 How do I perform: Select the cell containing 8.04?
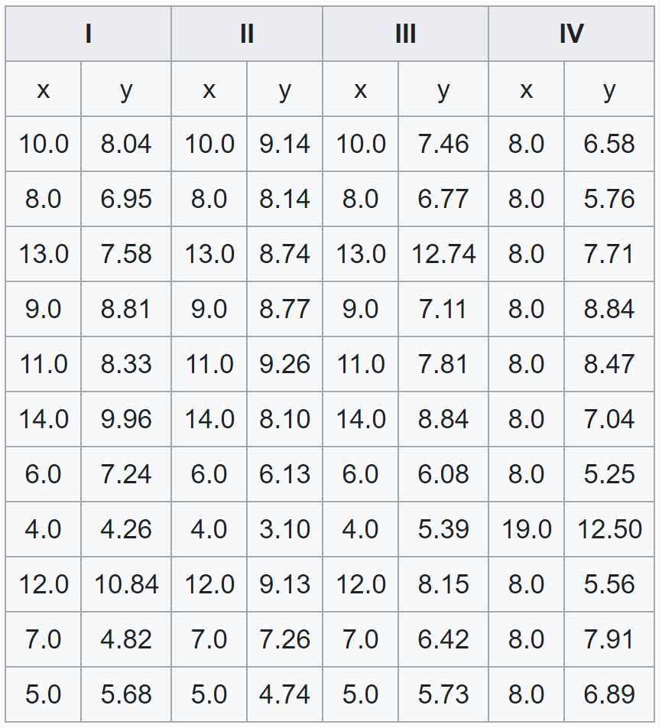(126, 144)
